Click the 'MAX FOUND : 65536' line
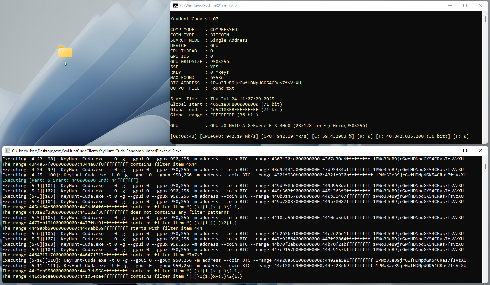Screen dimensions: 490x285 (197, 78)
